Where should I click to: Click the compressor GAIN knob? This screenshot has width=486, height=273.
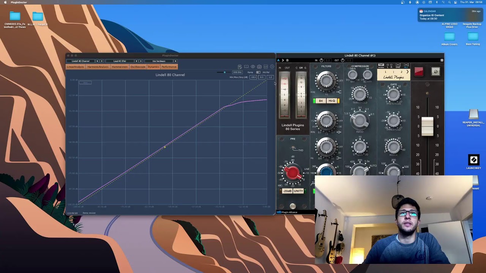click(360, 147)
